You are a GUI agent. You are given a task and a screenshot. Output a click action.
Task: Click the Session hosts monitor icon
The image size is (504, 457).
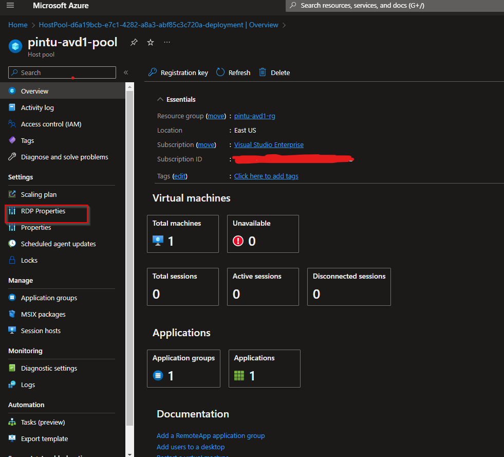[12, 331]
